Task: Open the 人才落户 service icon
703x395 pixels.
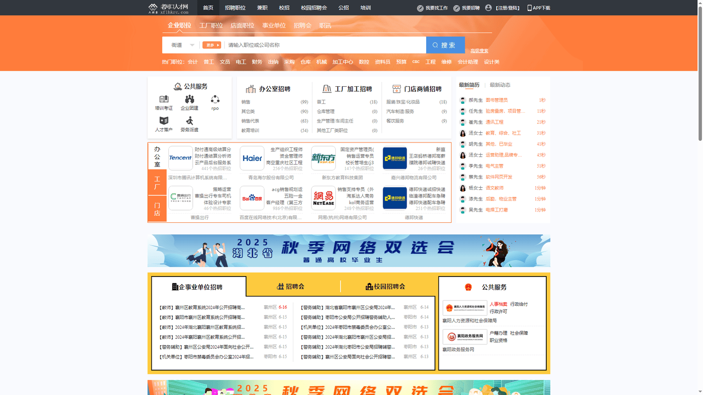Action: coord(164,120)
